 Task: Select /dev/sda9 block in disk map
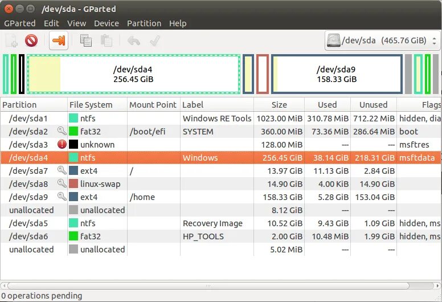[337, 74]
